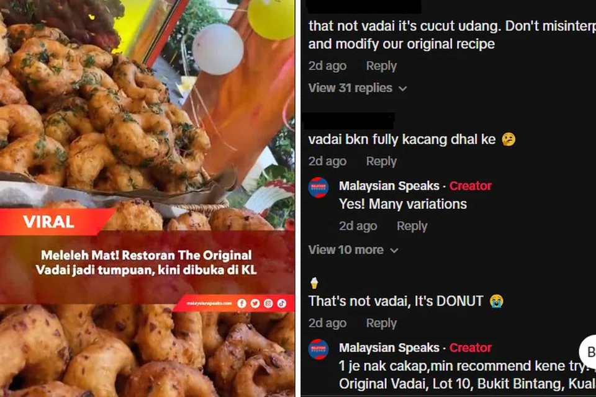Viewport: 596px width, 397px height.
Task: Reply to the 'vadai bkn fully kacang dhal' comment
Action: pos(381,161)
